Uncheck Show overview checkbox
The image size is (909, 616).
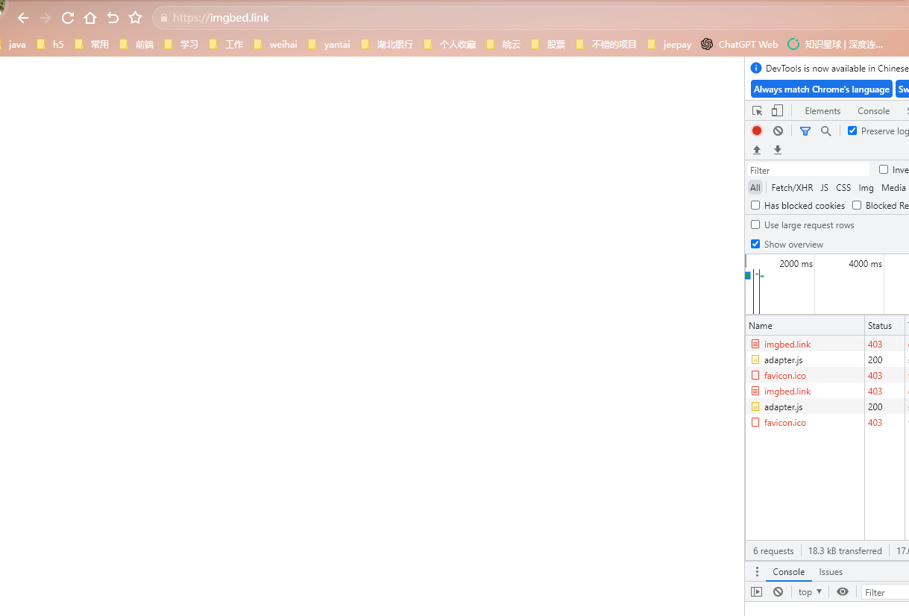(x=755, y=244)
